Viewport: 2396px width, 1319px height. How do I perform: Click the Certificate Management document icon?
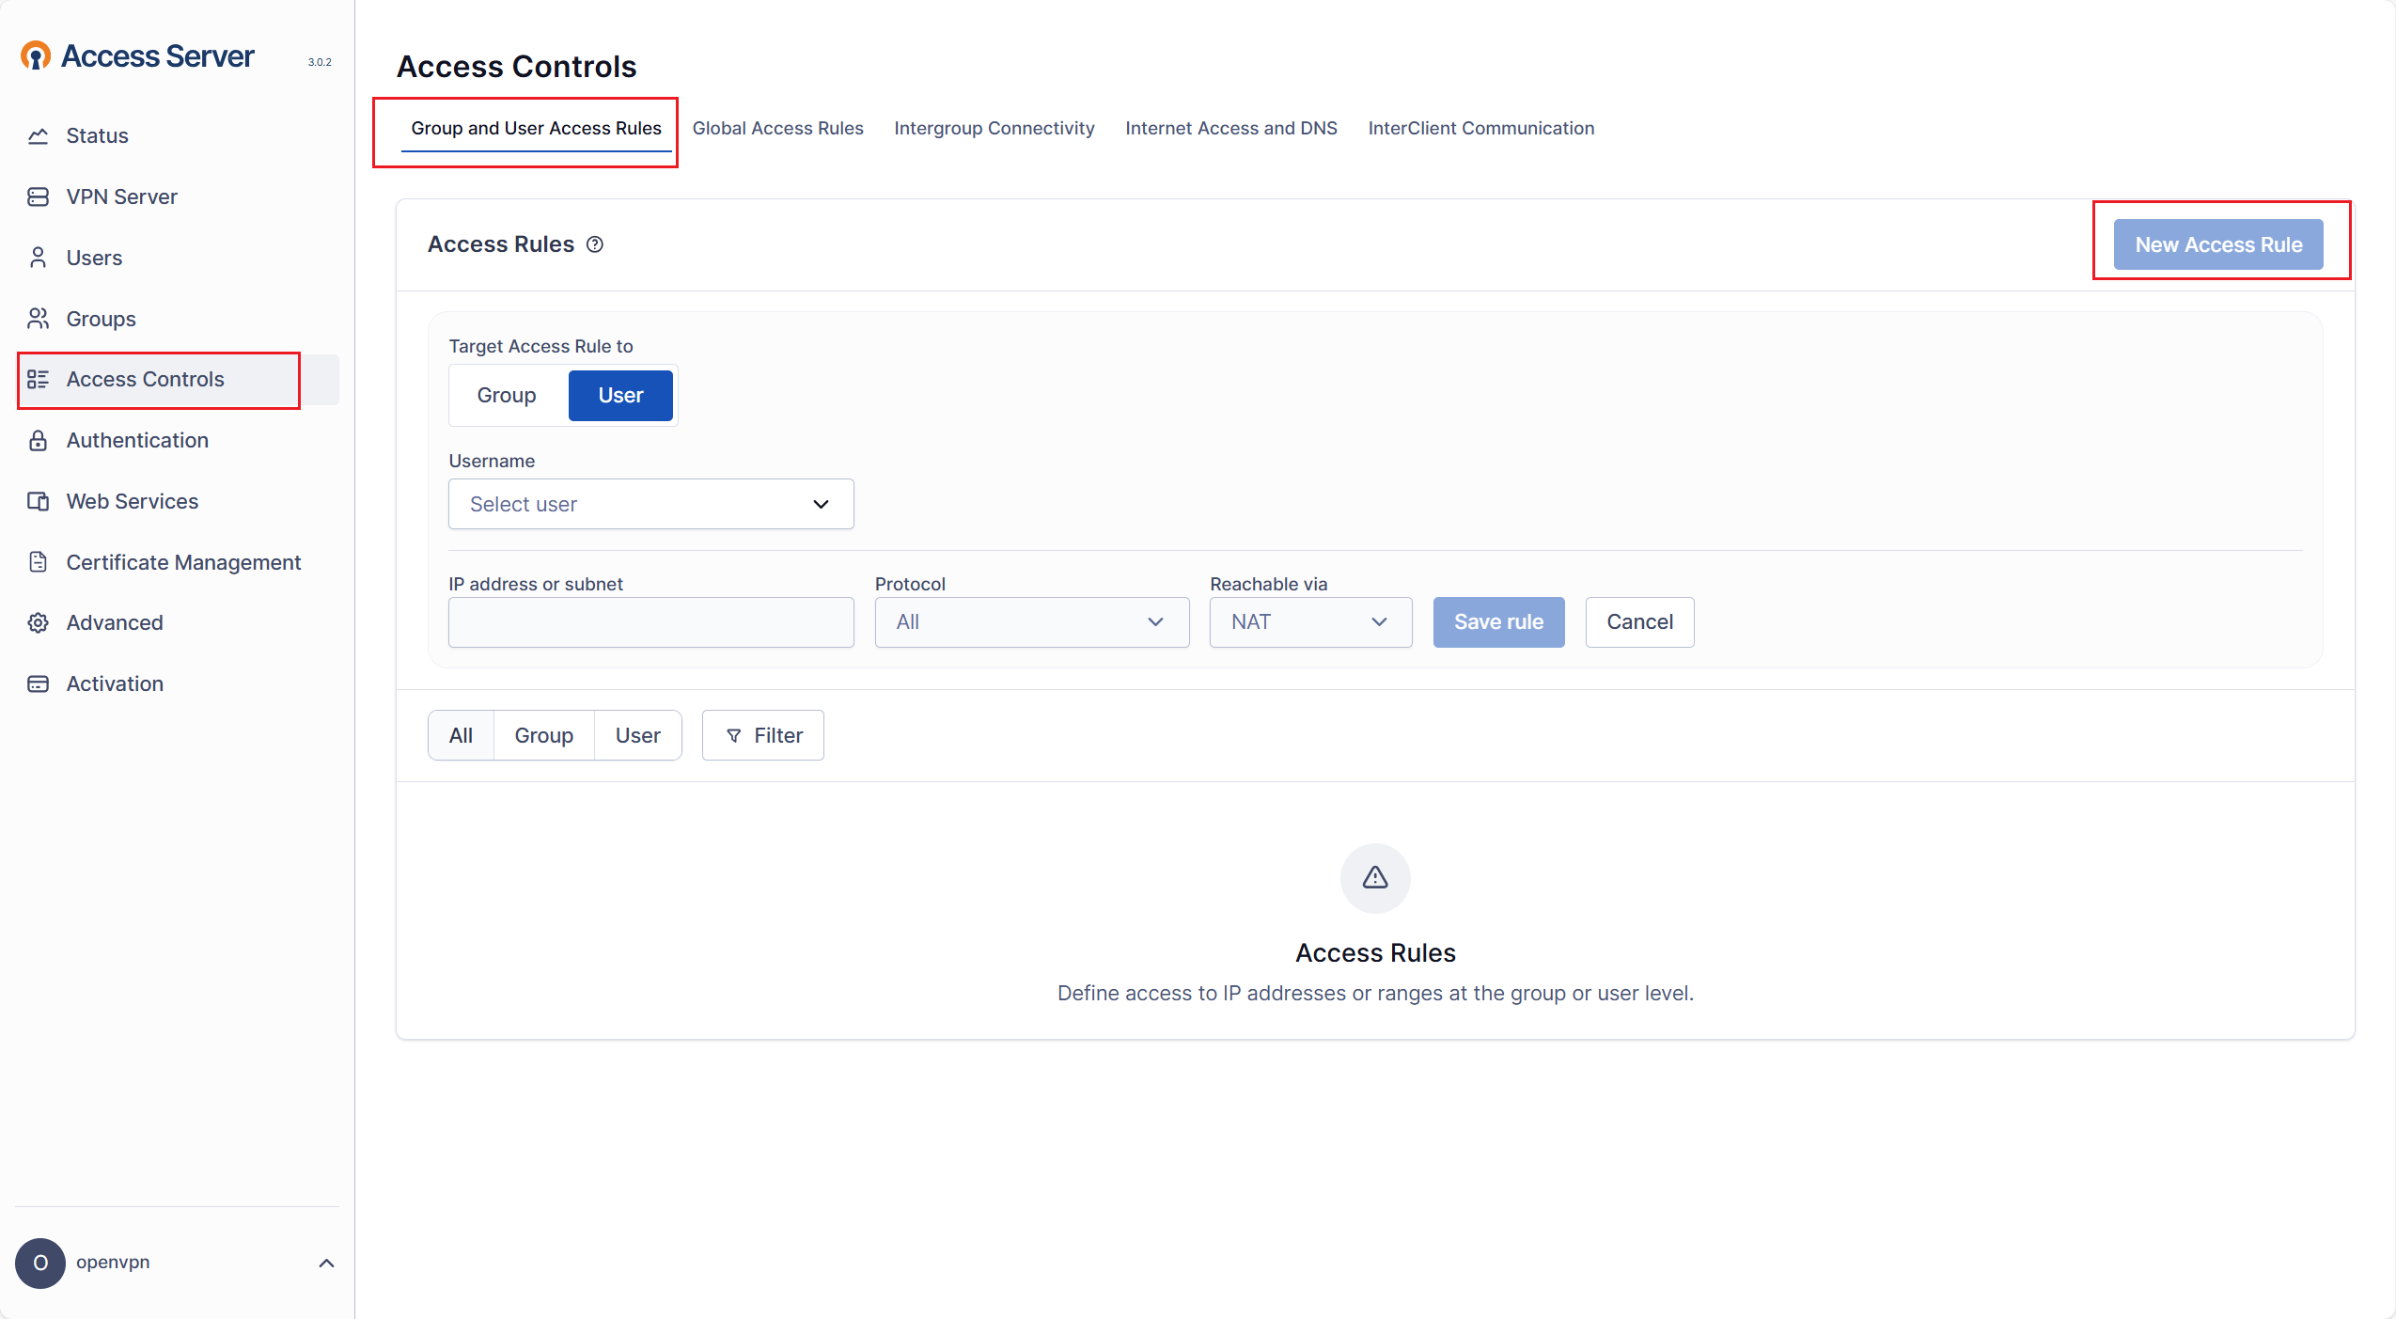pos(38,562)
